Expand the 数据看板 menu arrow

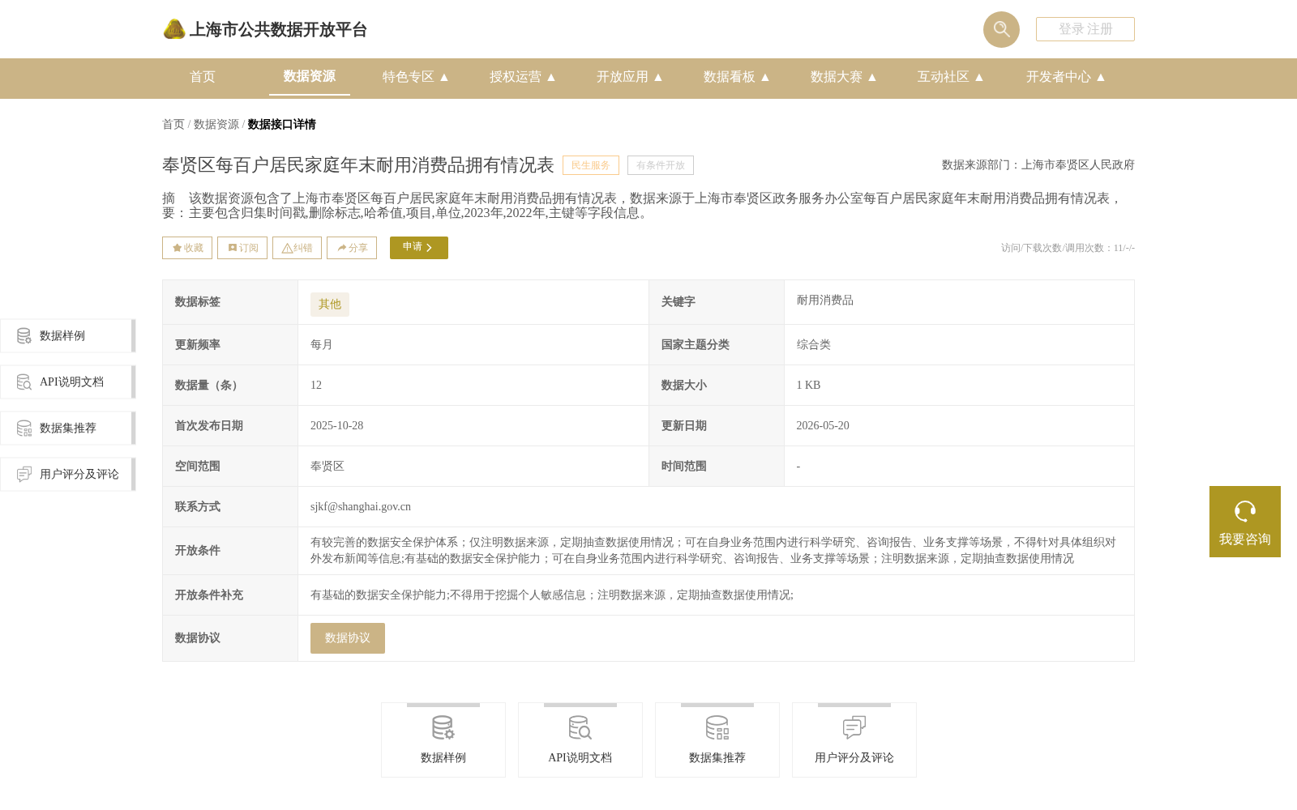pos(765,77)
